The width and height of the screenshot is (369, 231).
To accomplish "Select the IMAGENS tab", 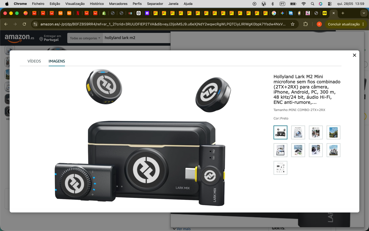I will pyautogui.click(x=57, y=61).
